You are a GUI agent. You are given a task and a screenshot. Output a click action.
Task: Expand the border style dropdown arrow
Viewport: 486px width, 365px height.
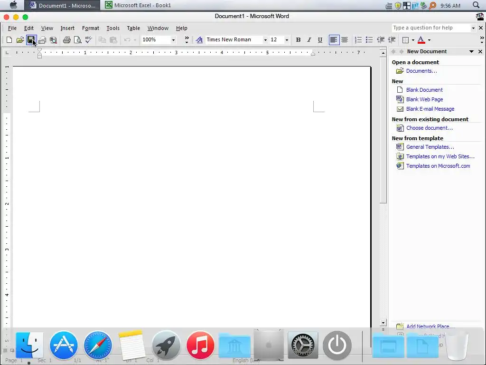pos(413,40)
